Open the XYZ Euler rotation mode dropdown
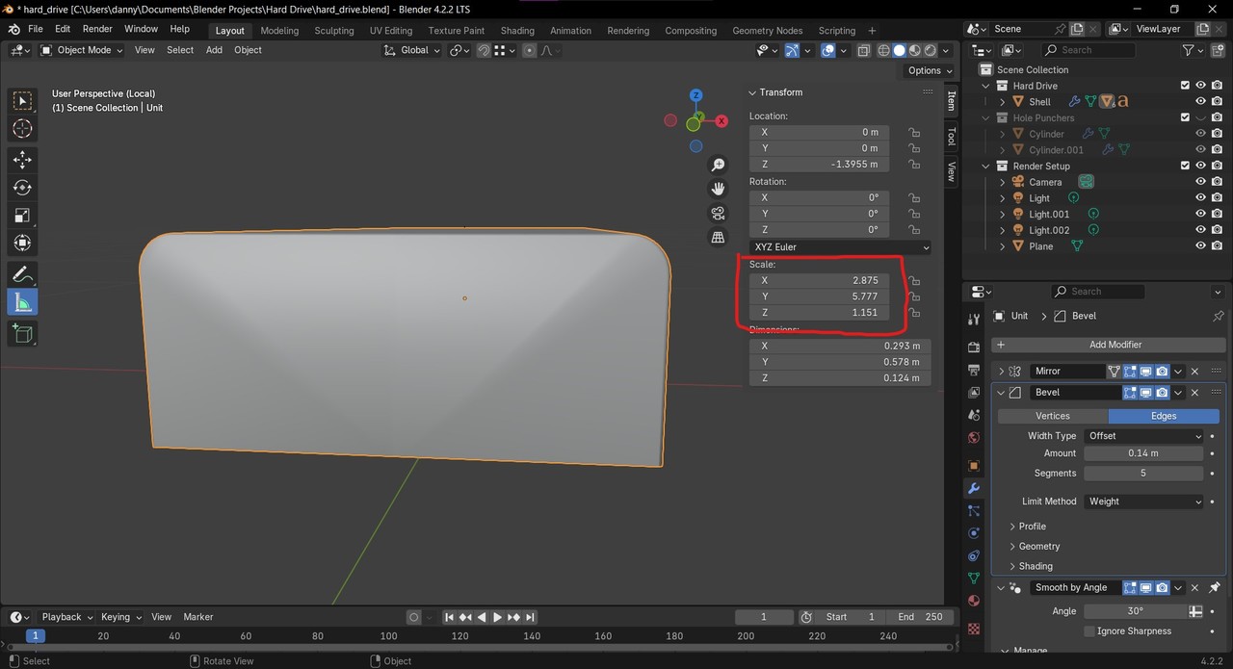Image resolution: width=1233 pixels, height=669 pixels. tap(840, 247)
